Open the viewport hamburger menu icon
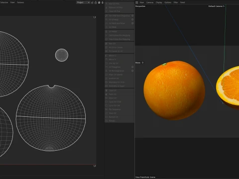The height and width of the screenshot is (179, 239). coord(137,2)
